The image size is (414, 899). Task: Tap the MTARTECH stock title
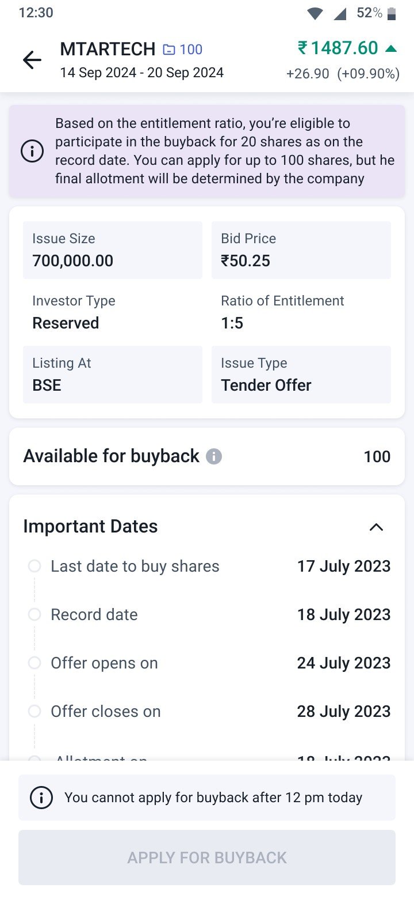coord(108,50)
